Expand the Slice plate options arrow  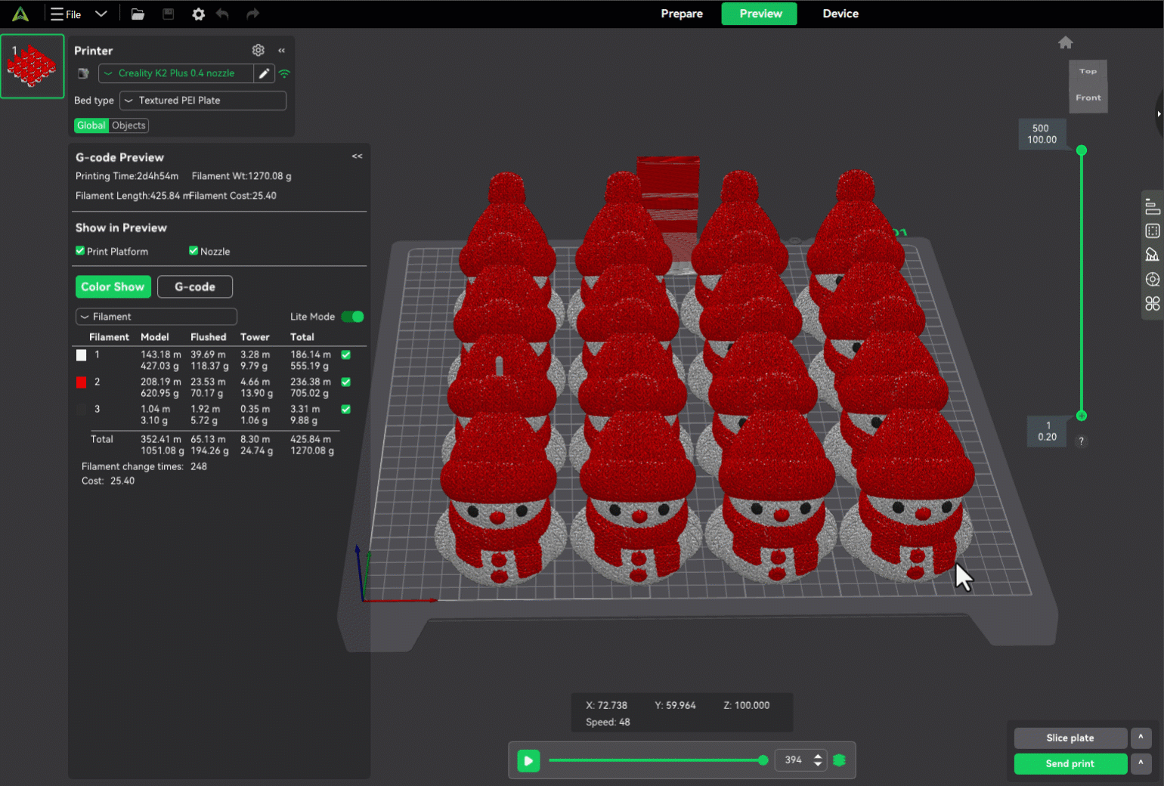(x=1141, y=738)
